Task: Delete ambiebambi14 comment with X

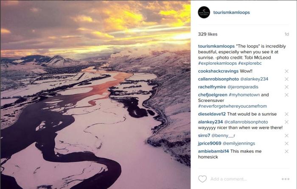Action: 286,151
